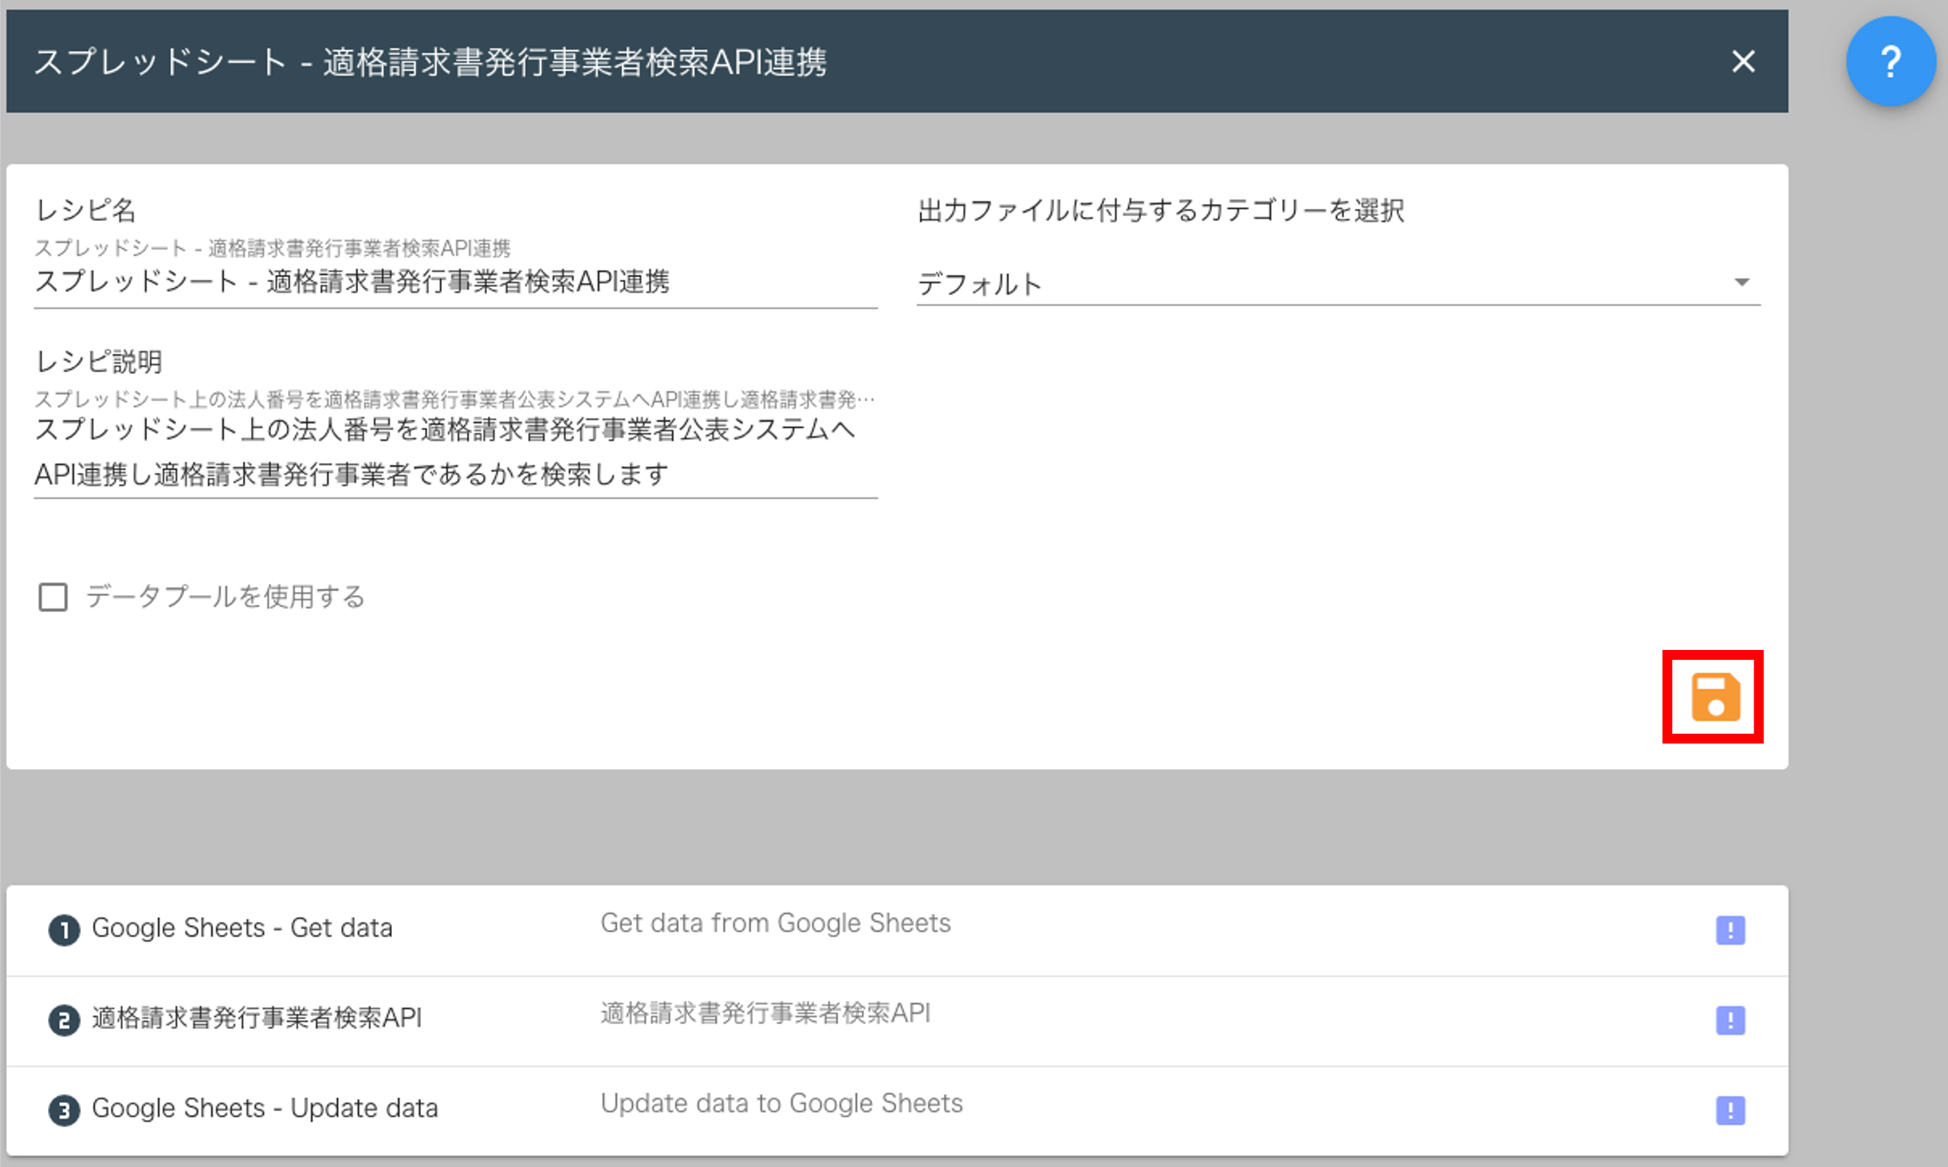Click the レシピ説明 text area
1948x1167 pixels.
(x=455, y=452)
